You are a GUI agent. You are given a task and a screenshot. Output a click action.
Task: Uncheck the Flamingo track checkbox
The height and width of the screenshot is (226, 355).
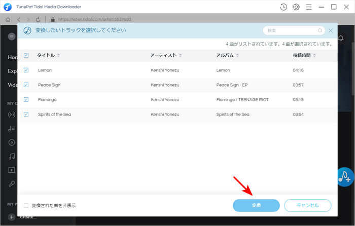point(26,99)
